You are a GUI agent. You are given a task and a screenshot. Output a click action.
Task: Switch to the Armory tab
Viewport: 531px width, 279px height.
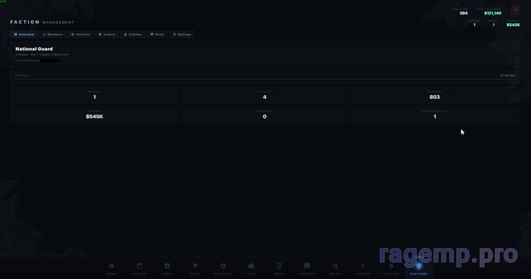click(107, 34)
